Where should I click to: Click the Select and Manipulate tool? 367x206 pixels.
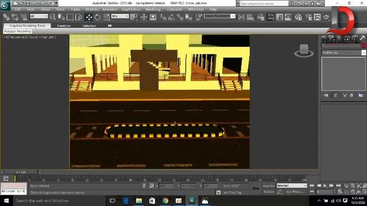pos(143,17)
